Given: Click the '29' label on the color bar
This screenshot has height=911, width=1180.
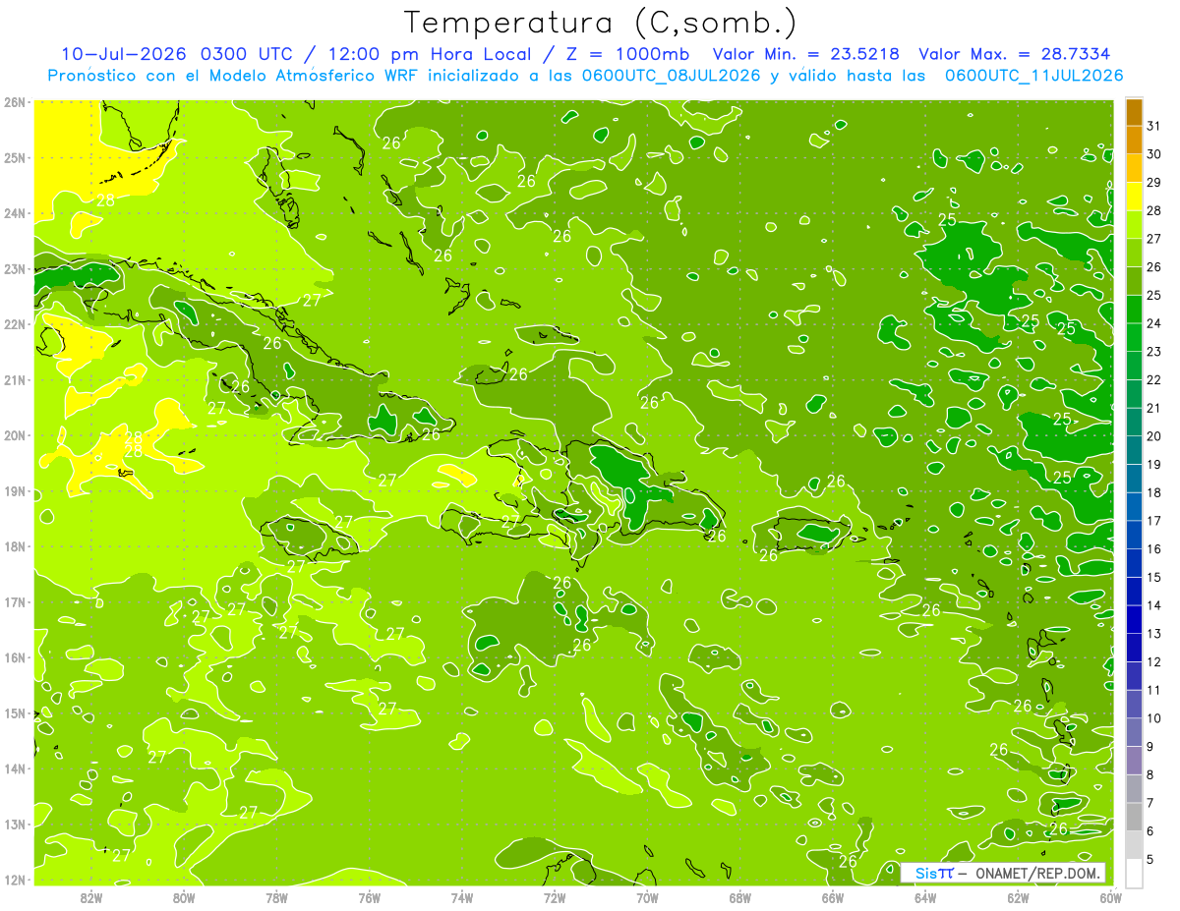Looking at the screenshot, I should coord(1154,182).
